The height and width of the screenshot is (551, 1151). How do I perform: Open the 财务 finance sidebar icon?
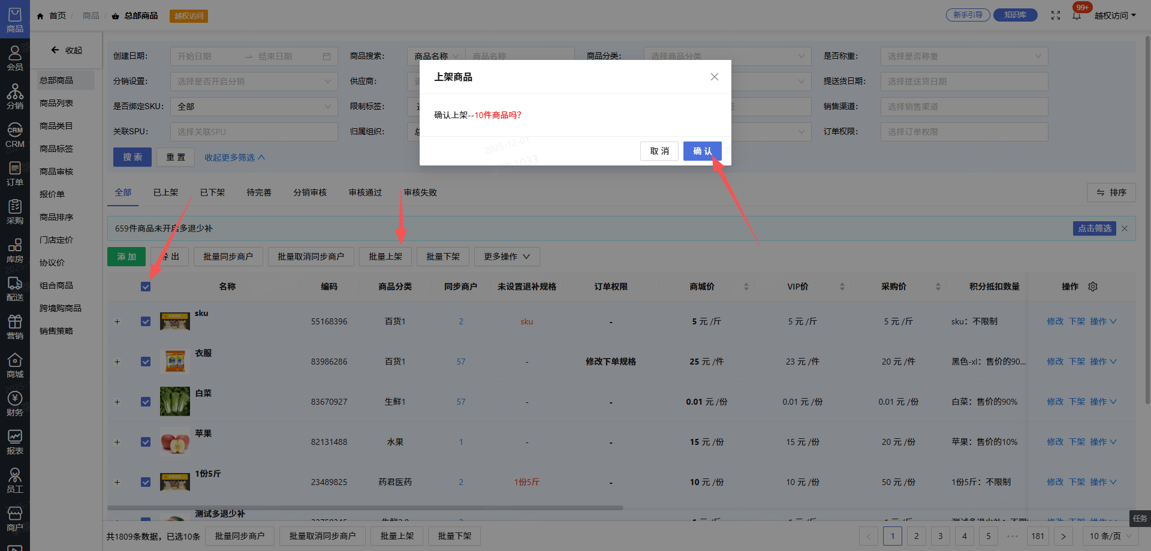coord(15,404)
